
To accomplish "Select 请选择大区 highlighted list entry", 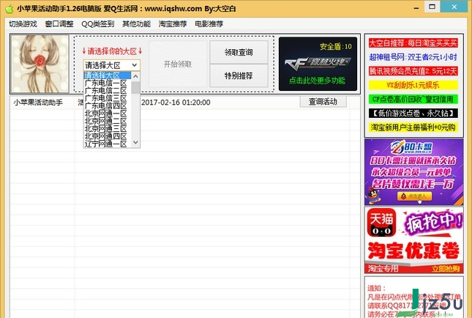I will pyautogui.click(x=107, y=75).
